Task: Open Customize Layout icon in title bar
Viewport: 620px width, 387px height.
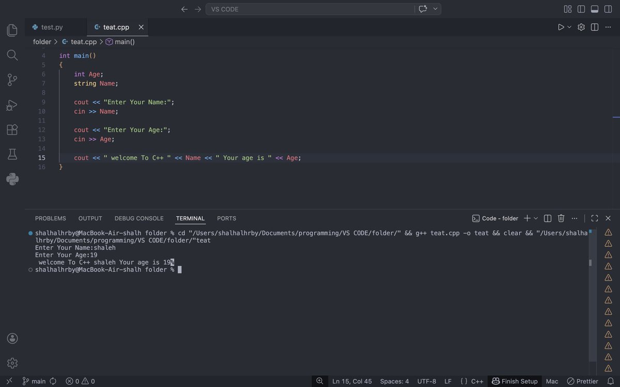Action: [x=568, y=9]
